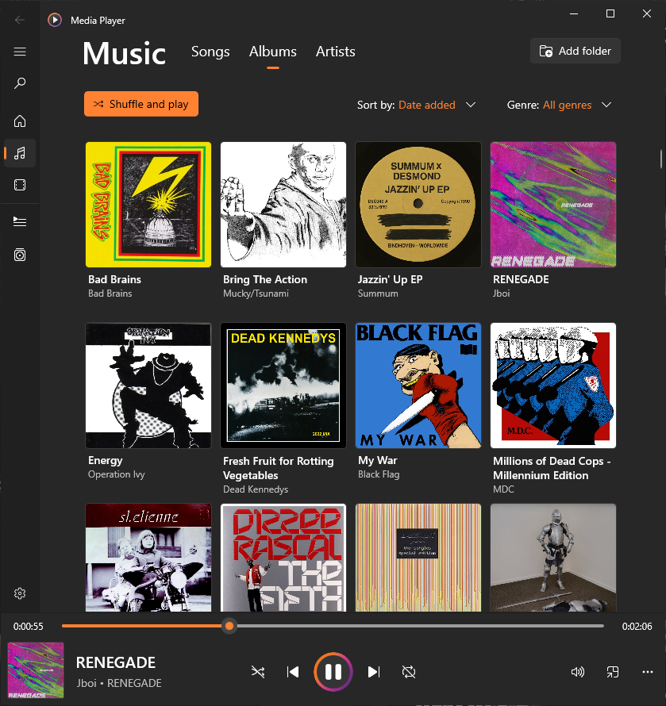The image size is (666, 706).
Task: Click the Mucky/Tsunami artist name
Action: point(256,294)
